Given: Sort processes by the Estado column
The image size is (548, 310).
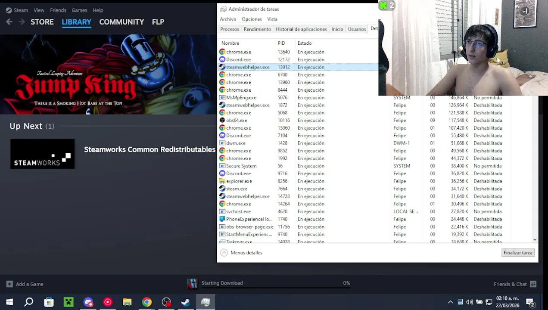Looking at the screenshot, I should [305, 43].
